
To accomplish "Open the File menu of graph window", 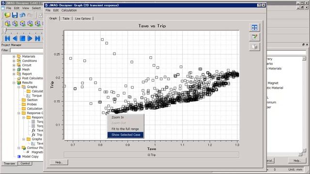I will 48,10.
